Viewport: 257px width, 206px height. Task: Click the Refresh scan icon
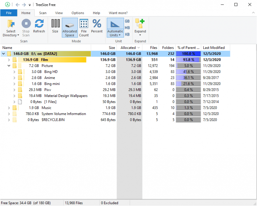[39, 25]
